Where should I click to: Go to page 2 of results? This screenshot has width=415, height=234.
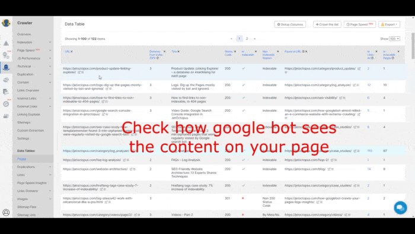point(247,39)
